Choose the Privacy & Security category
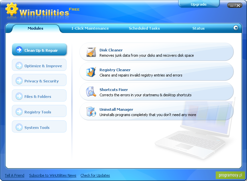 [39, 80]
